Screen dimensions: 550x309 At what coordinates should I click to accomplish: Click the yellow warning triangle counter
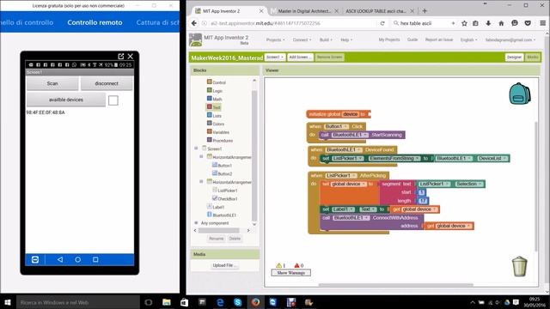coord(281,265)
